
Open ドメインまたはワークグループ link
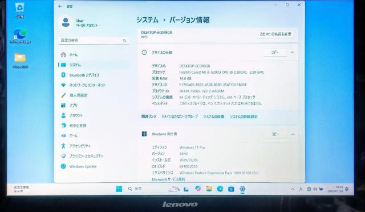point(180,117)
